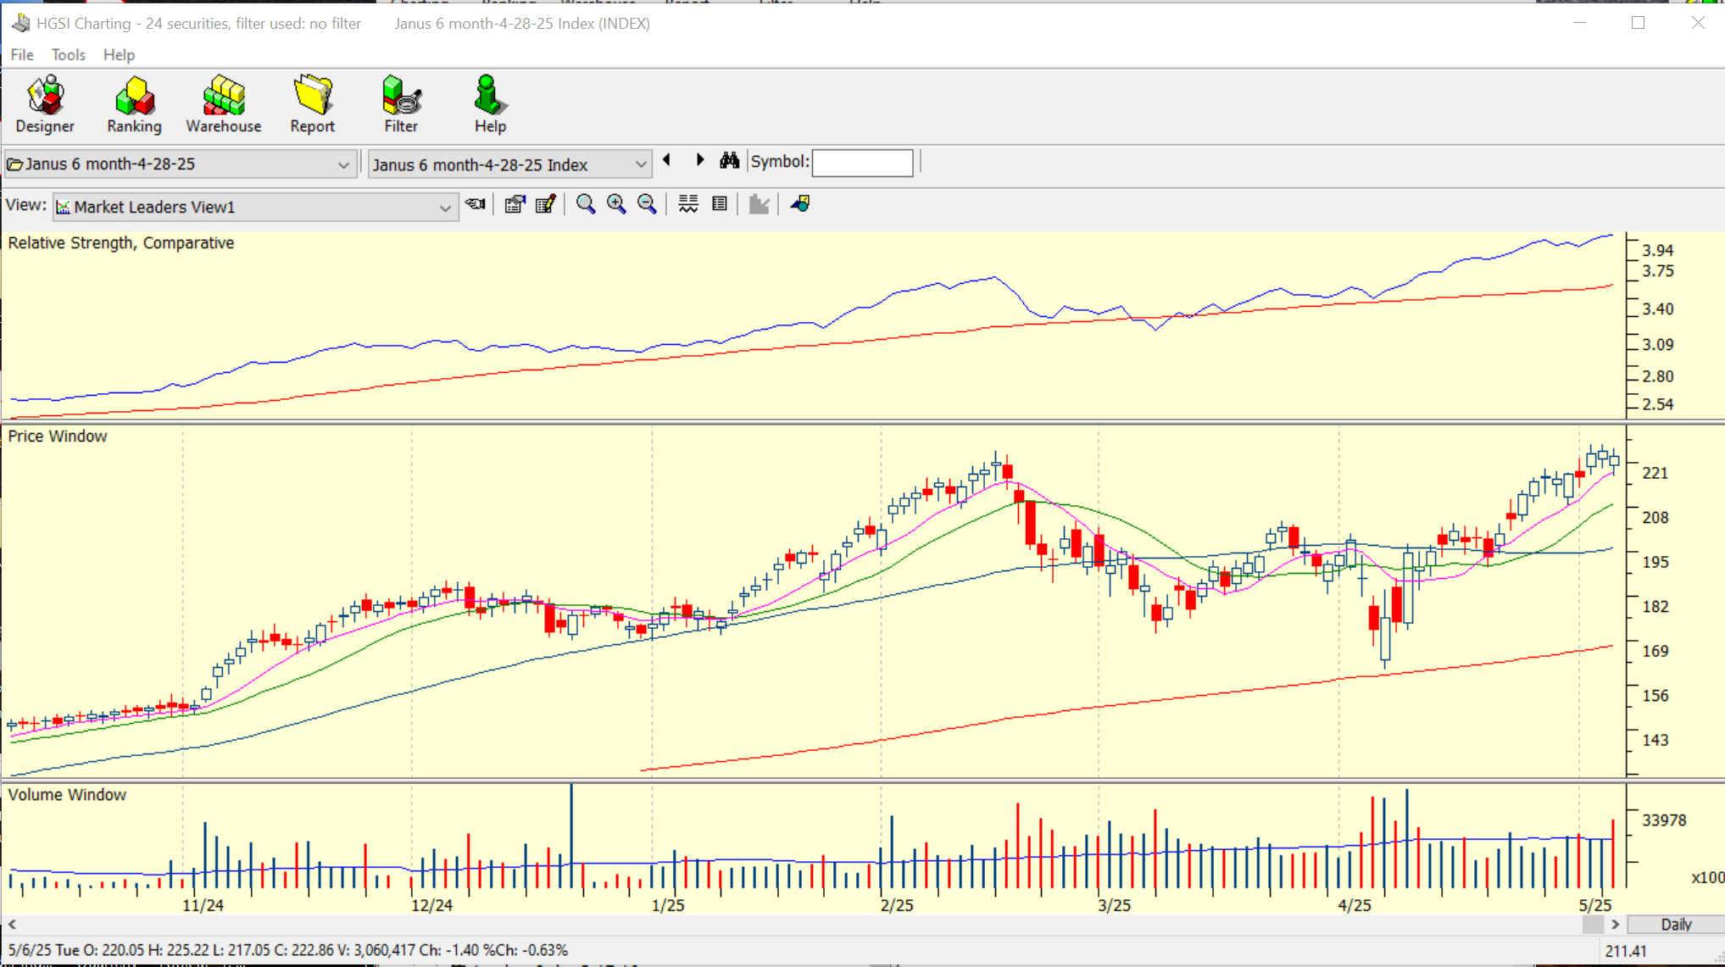Click the indicator lines icon

(688, 204)
